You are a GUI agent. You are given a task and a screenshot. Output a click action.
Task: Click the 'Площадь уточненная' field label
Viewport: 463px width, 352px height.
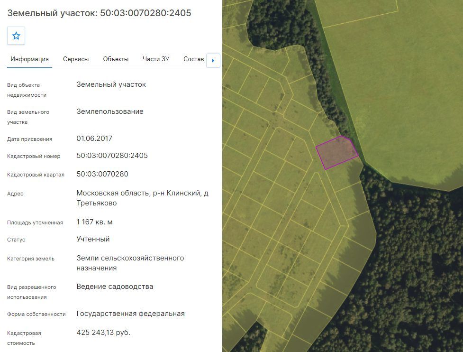coord(35,222)
